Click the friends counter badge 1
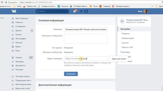 [32, 31]
